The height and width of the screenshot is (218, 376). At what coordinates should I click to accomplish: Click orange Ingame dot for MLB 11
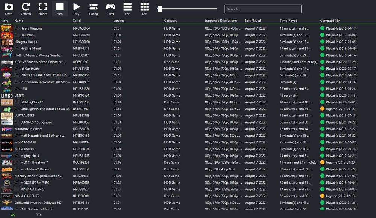tap(322, 162)
